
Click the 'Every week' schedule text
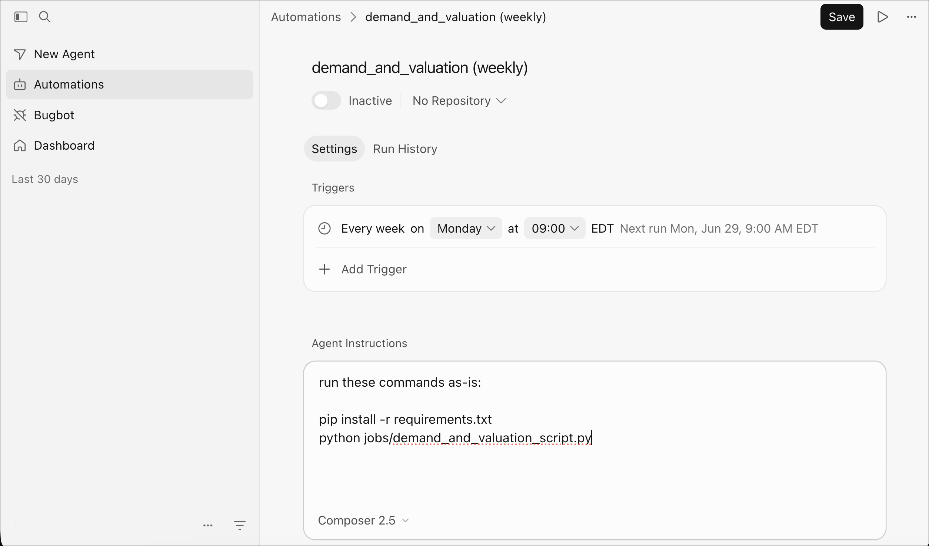click(373, 229)
